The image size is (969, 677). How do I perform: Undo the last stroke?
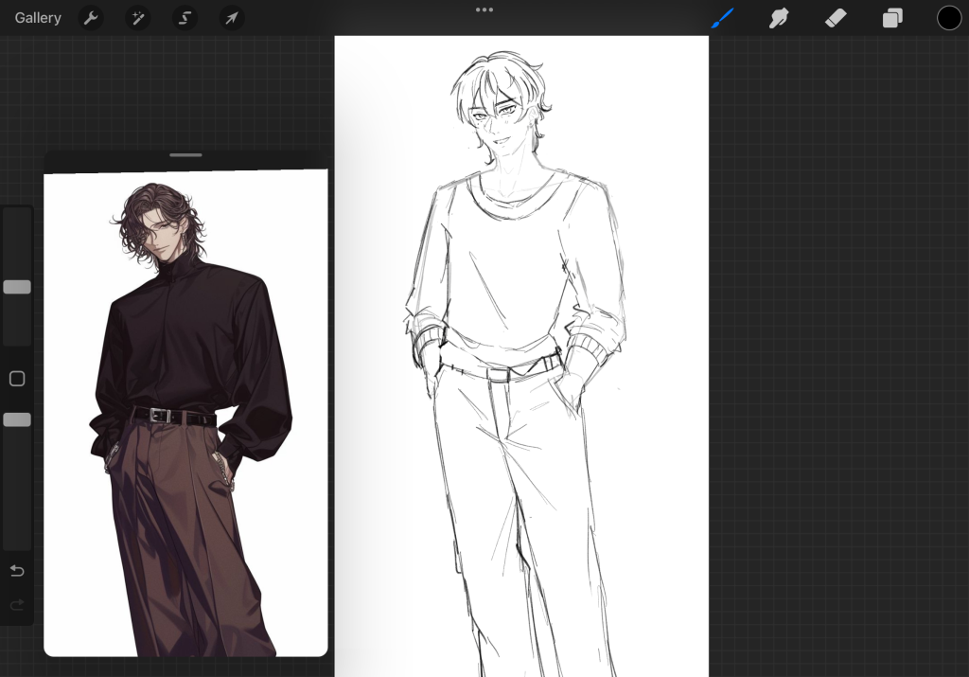click(x=17, y=570)
